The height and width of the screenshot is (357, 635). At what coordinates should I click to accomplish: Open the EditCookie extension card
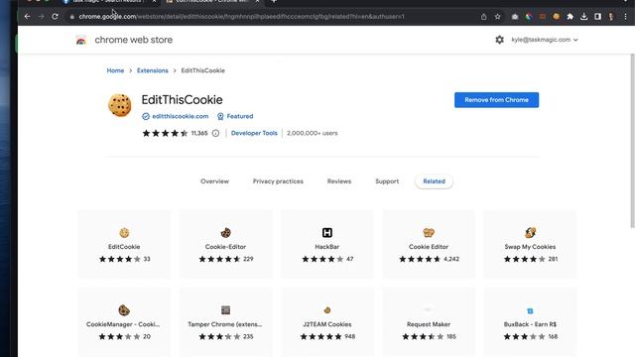[x=124, y=244]
